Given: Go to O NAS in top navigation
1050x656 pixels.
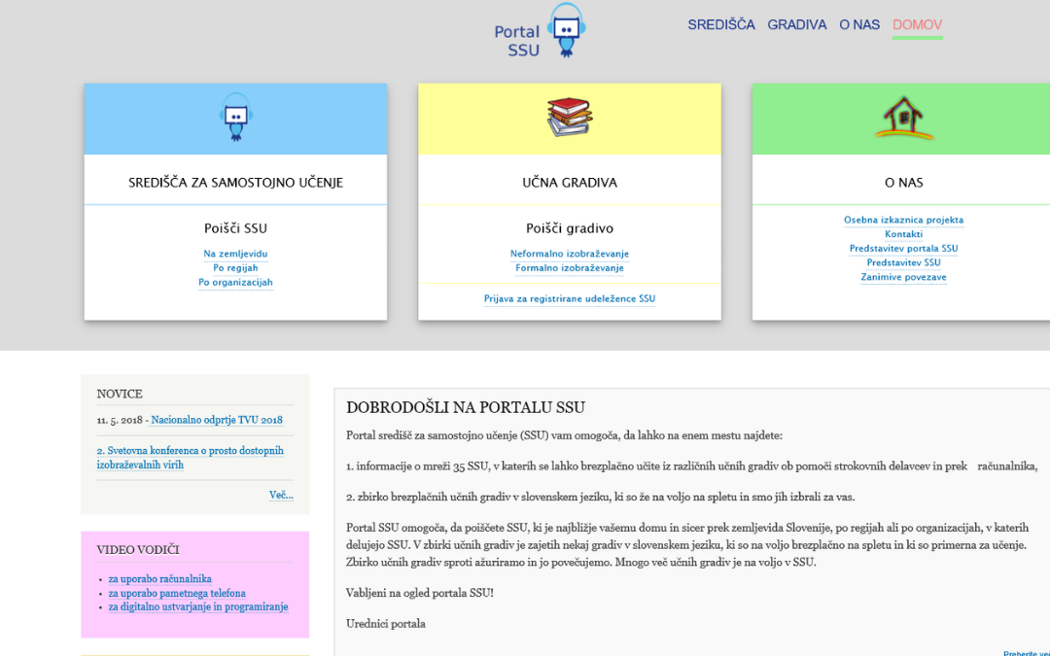Looking at the screenshot, I should tap(858, 25).
